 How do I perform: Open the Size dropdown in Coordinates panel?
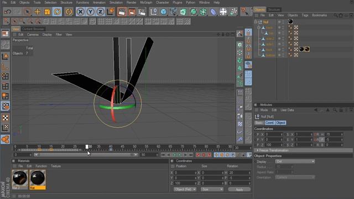coord(212,189)
